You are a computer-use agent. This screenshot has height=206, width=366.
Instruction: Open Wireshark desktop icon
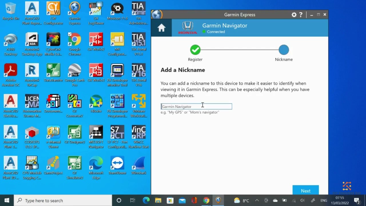click(139, 166)
